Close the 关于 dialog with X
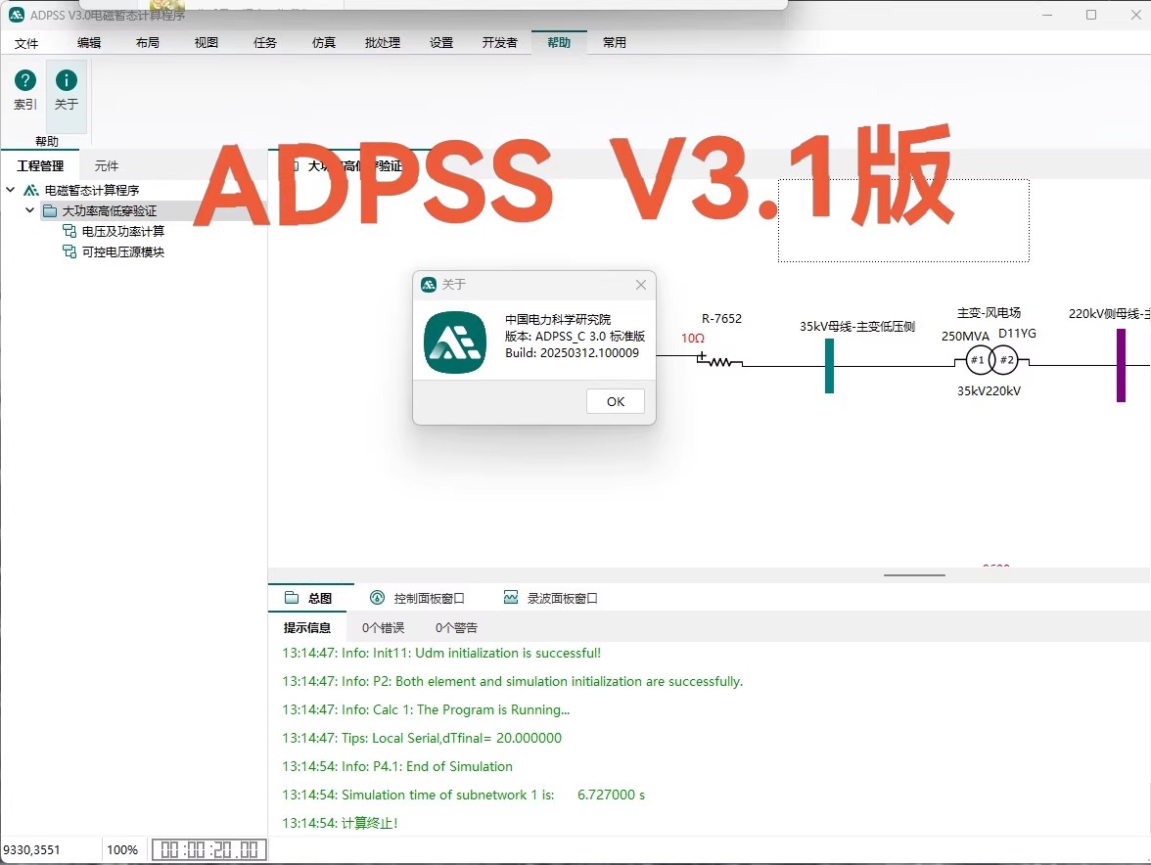This screenshot has height=865, width=1151. click(641, 285)
